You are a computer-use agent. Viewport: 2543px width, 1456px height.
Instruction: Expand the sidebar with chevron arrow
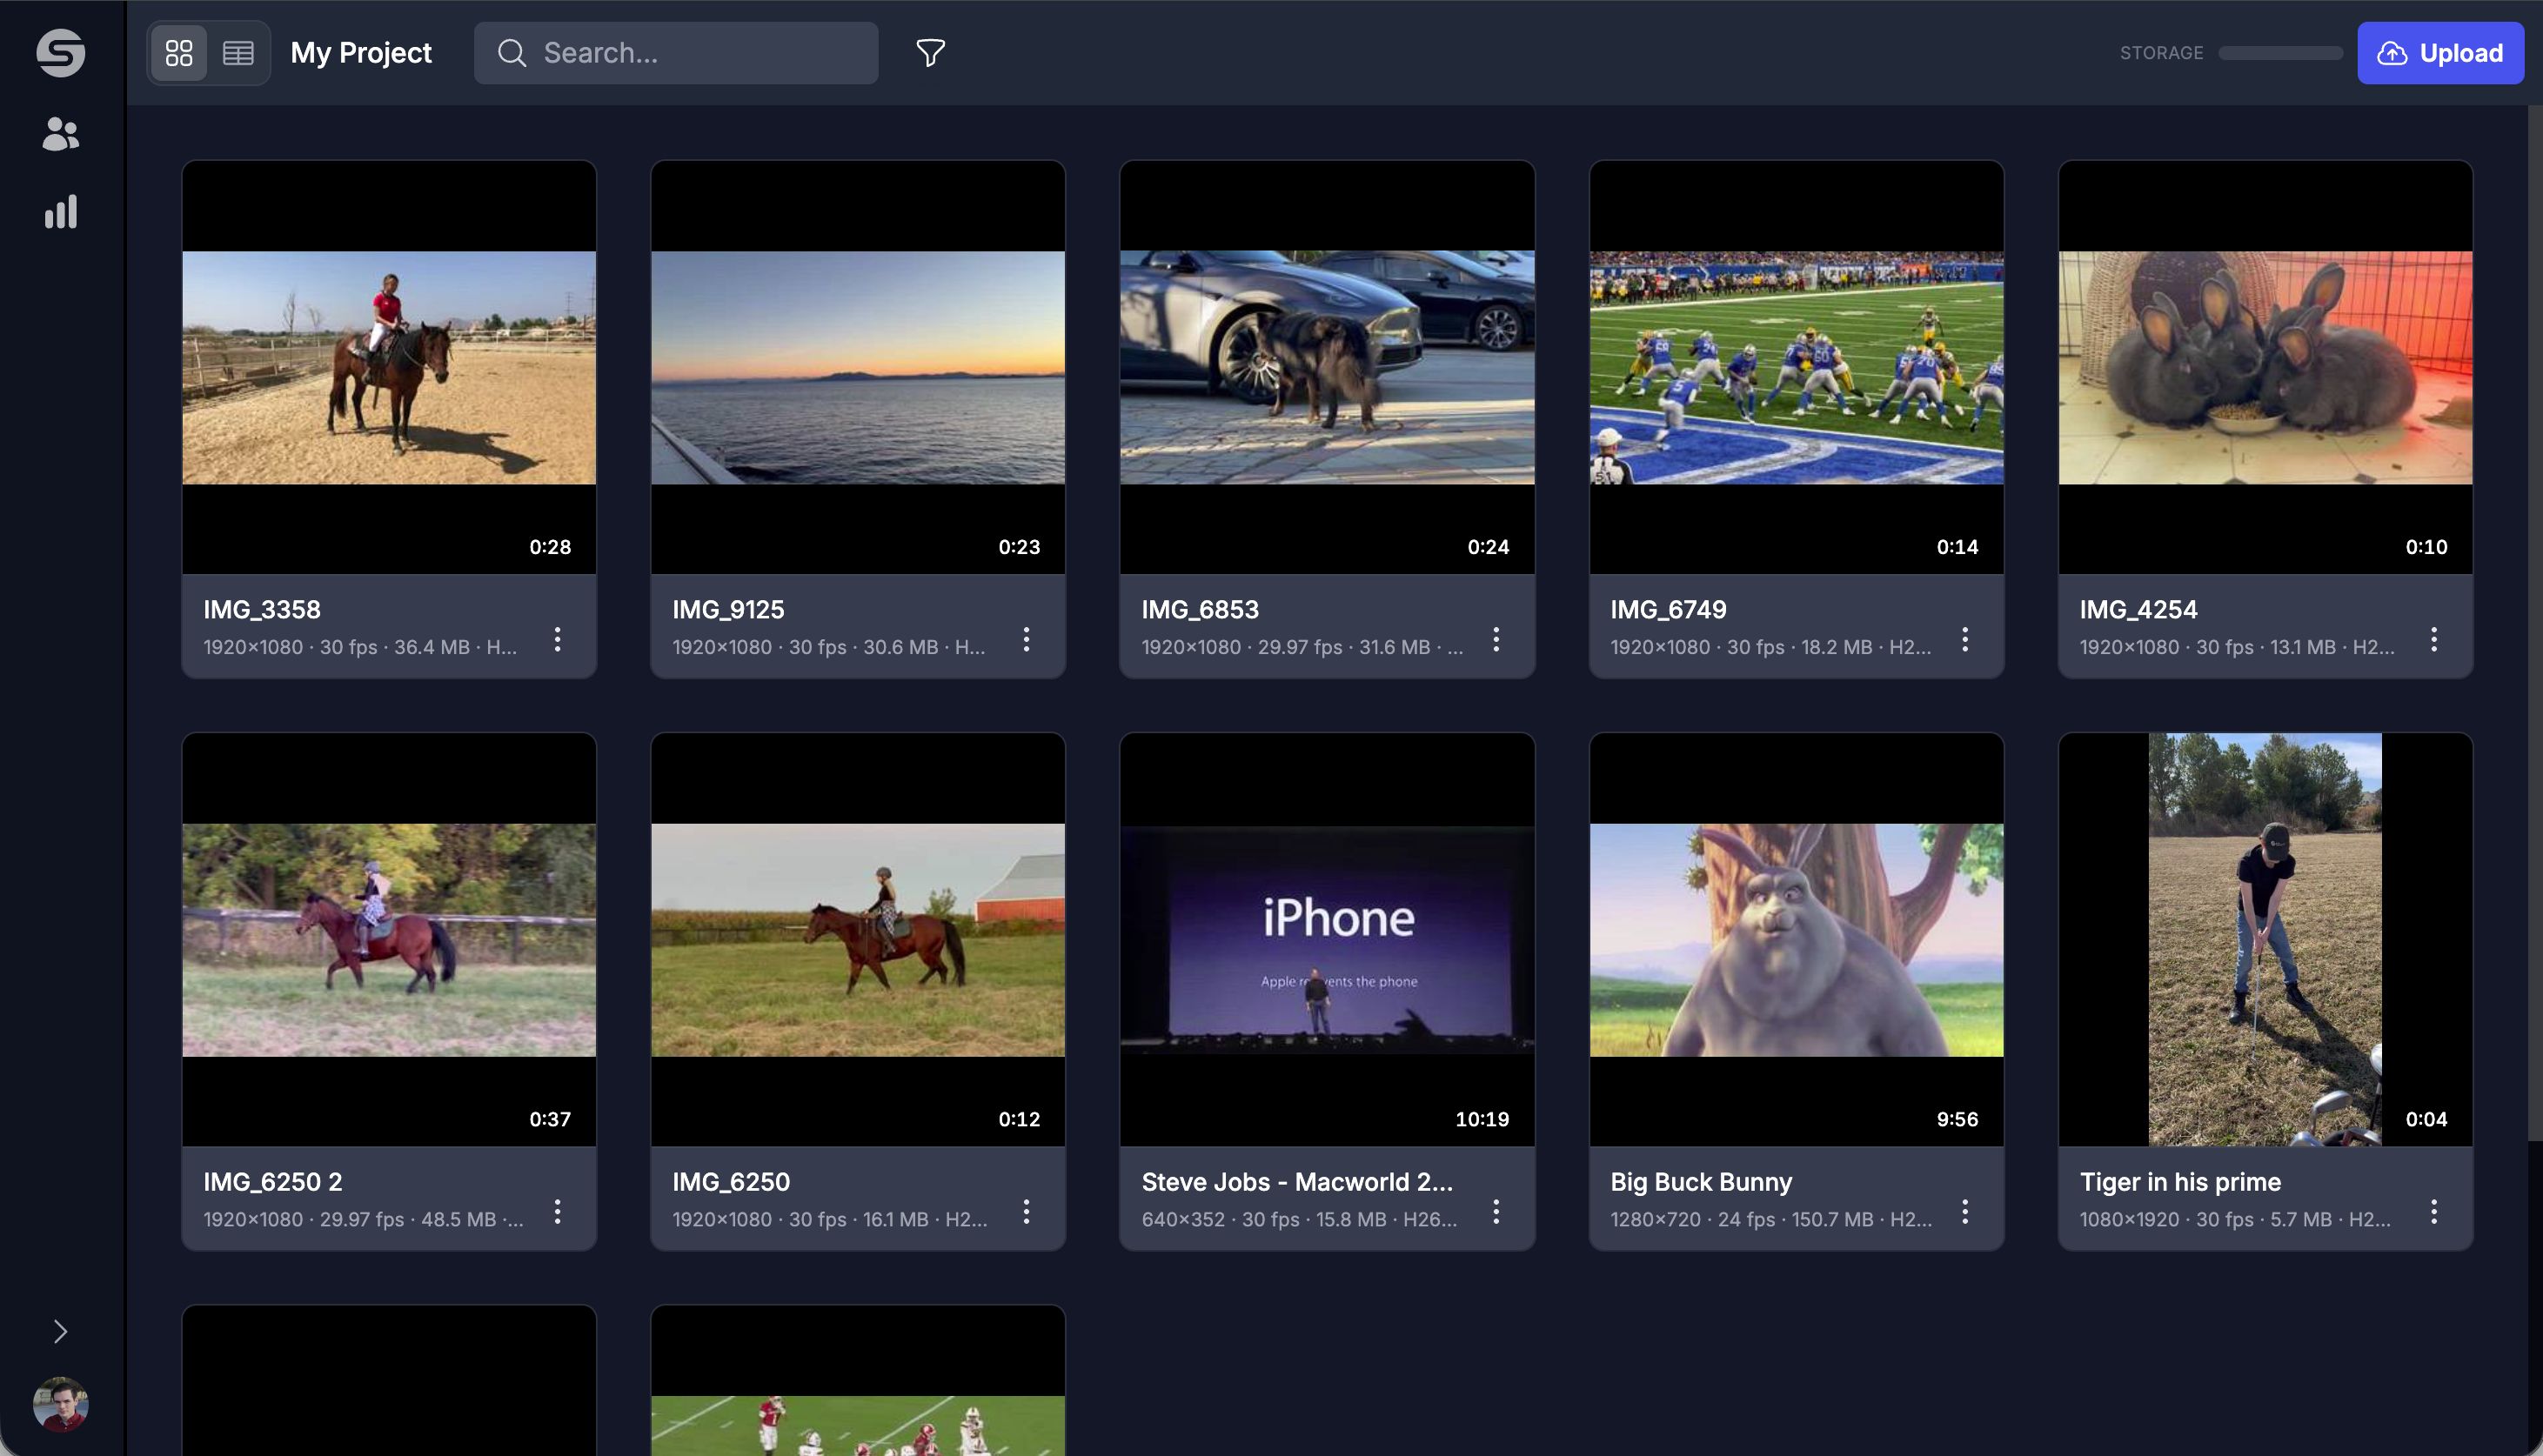click(x=60, y=1331)
